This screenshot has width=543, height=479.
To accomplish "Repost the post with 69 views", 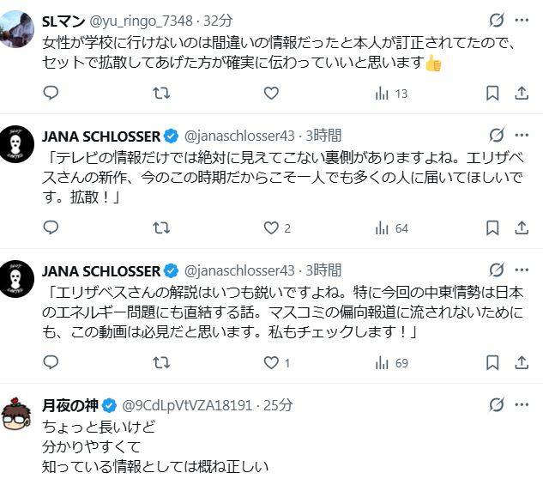I will (160, 363).
